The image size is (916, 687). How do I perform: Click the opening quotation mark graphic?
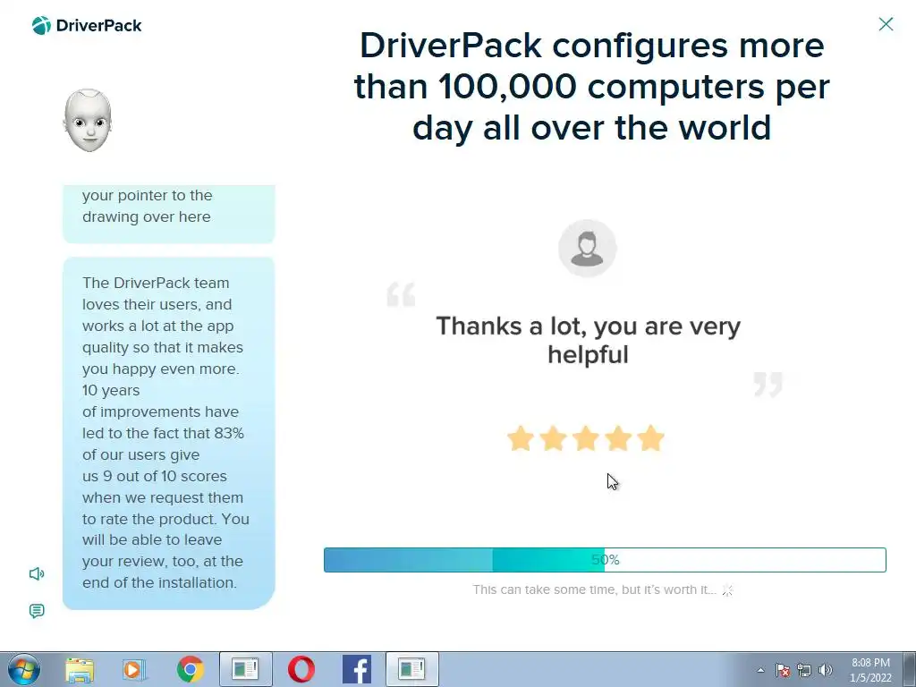(x=401, y=294)
